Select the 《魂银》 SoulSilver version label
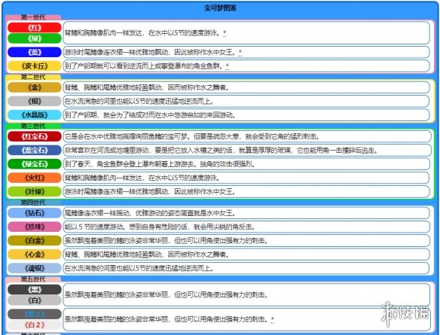This screenshot has width=440, height=335. (34, 268)
